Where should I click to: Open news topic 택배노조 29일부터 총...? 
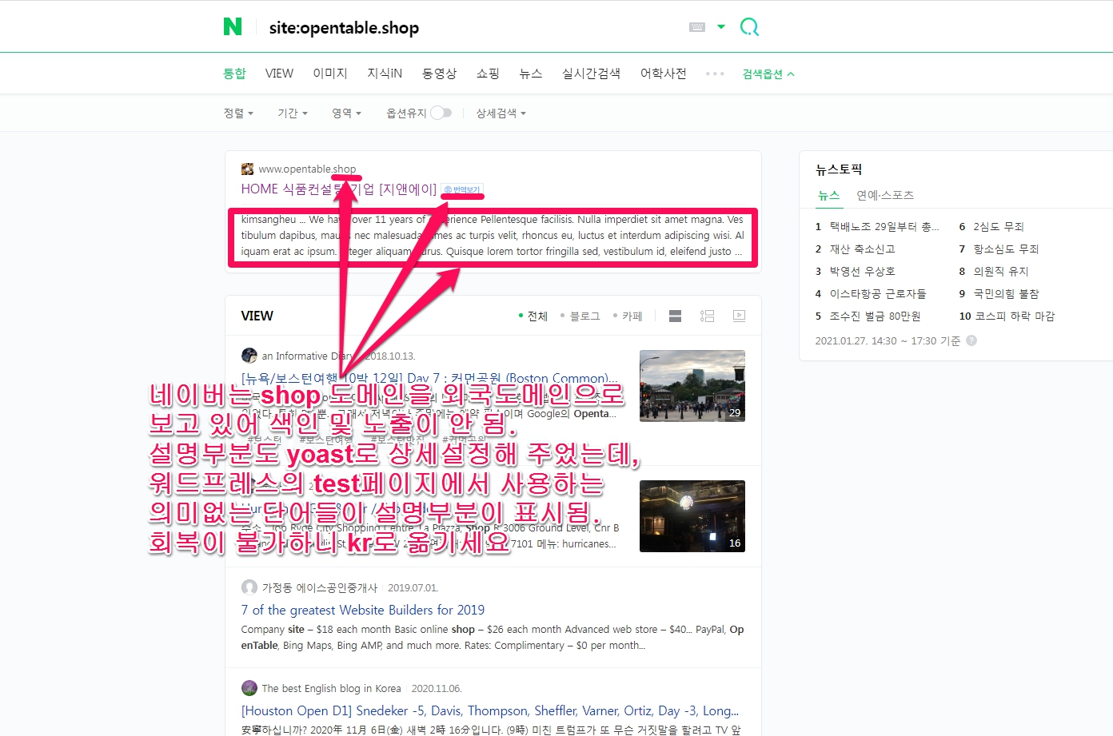pyautogui.click(x=884, y=227)
